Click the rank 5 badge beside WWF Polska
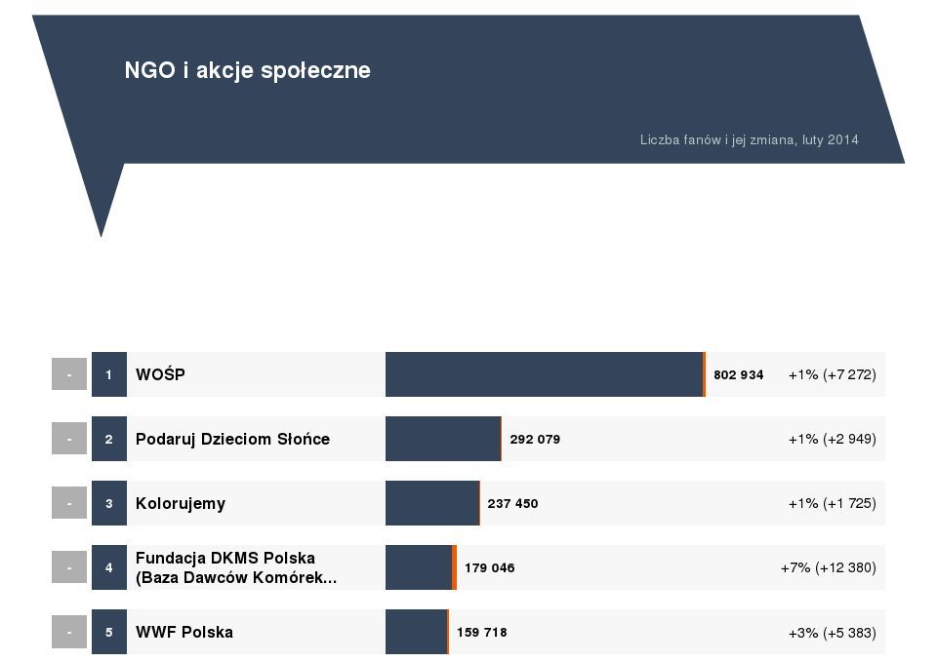937x662 pixels. 109,632
